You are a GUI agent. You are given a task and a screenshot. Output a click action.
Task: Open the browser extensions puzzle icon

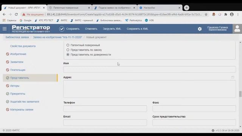(226, 14)
